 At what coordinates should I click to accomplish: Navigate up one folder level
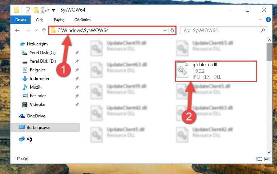pos(44,30)
